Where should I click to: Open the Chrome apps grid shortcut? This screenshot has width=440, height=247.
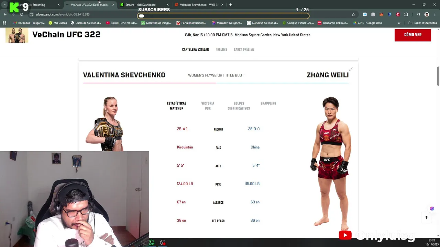point(4,23)
